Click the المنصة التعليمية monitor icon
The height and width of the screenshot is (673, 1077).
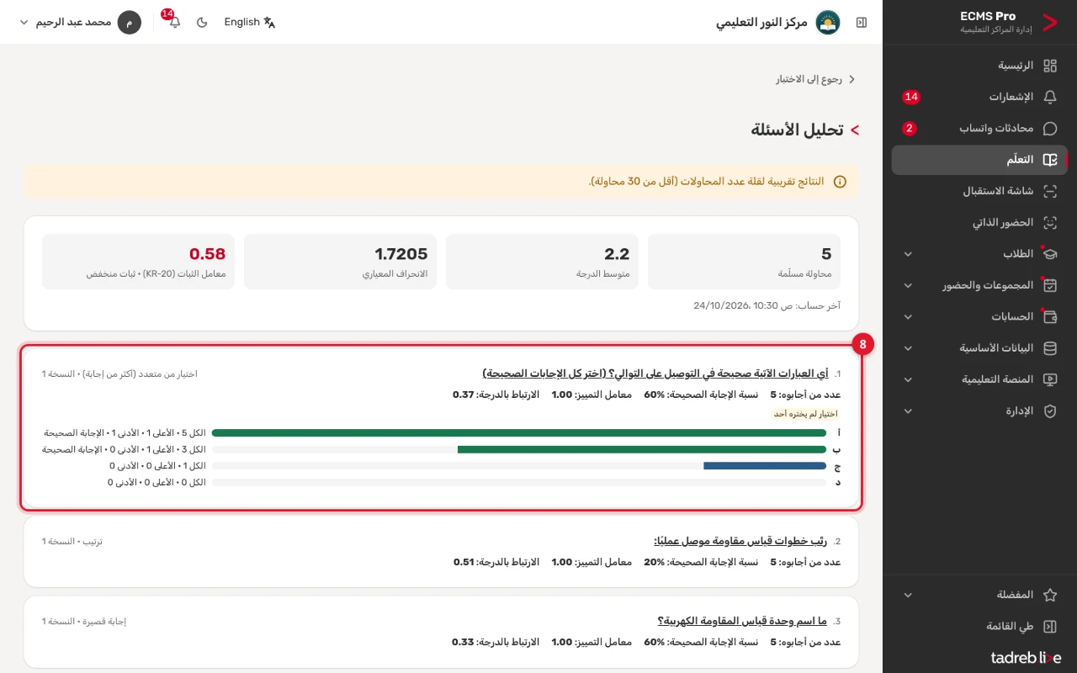pos(1050,379)
